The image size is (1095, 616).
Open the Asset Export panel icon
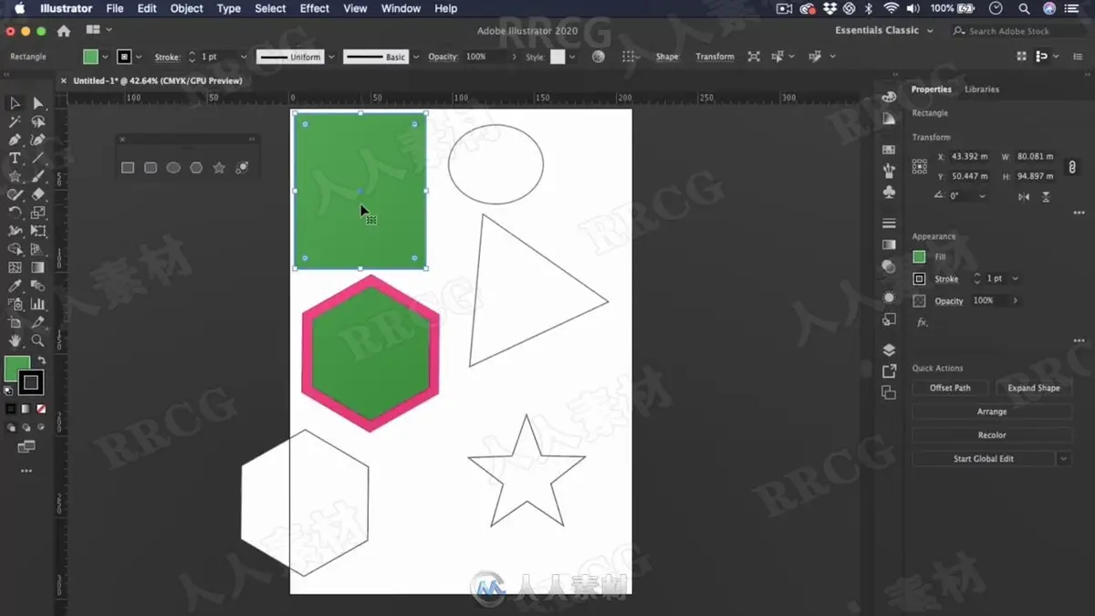[889, 371]
